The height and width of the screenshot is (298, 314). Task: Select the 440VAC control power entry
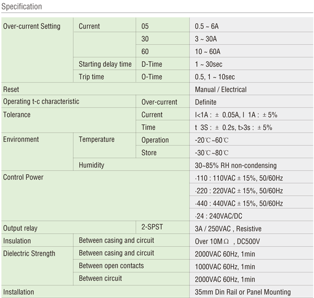pyautogui.click(x=238, y=203)
